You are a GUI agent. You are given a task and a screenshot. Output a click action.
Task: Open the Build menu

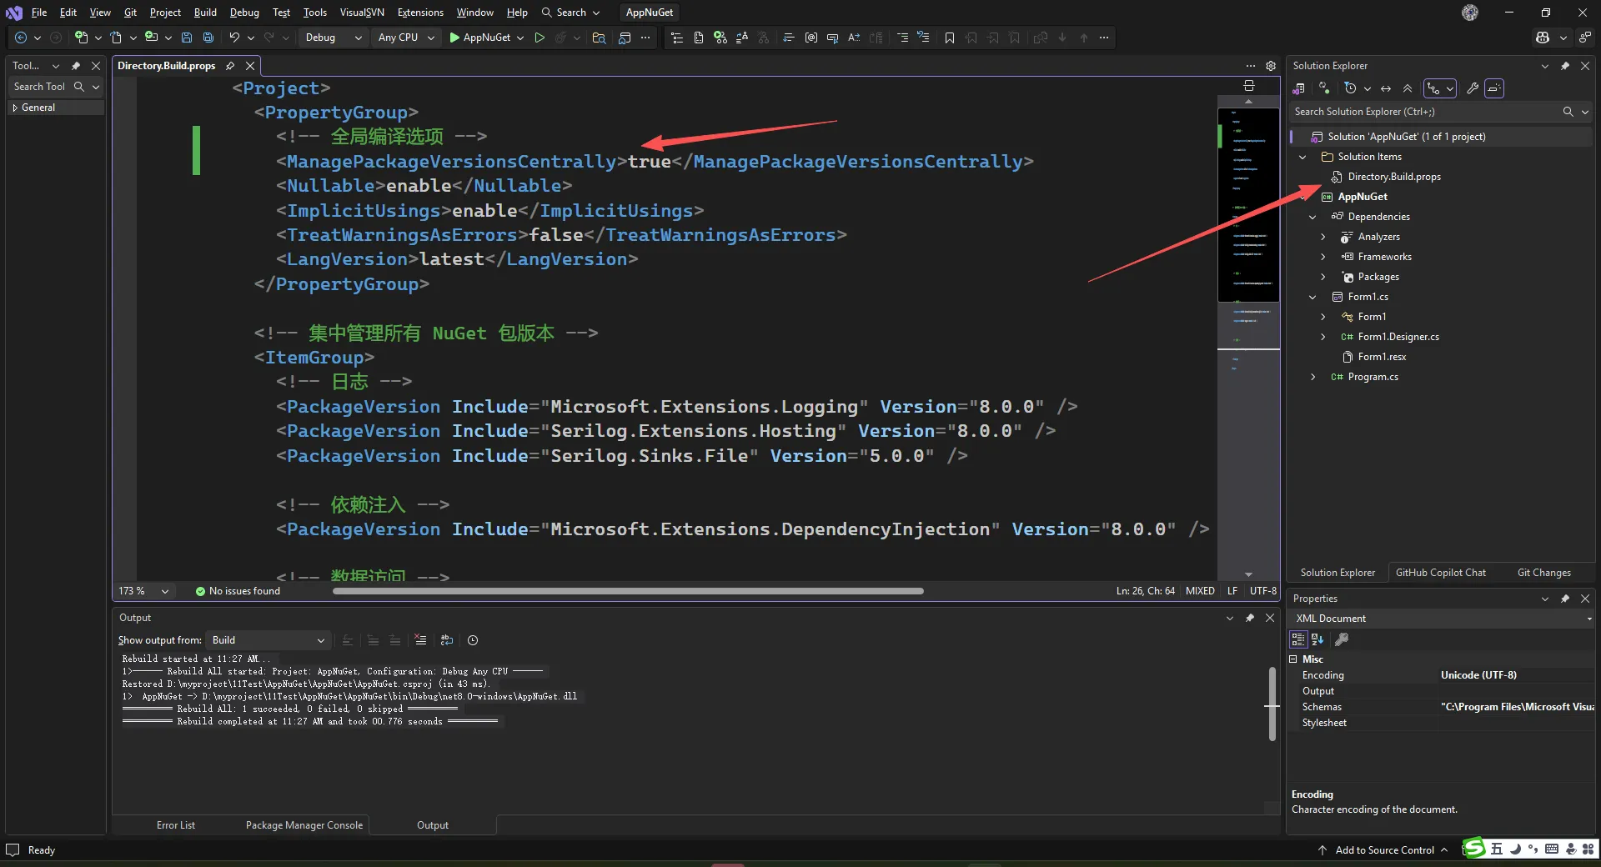pyautogui.click(x=205, y=13)
